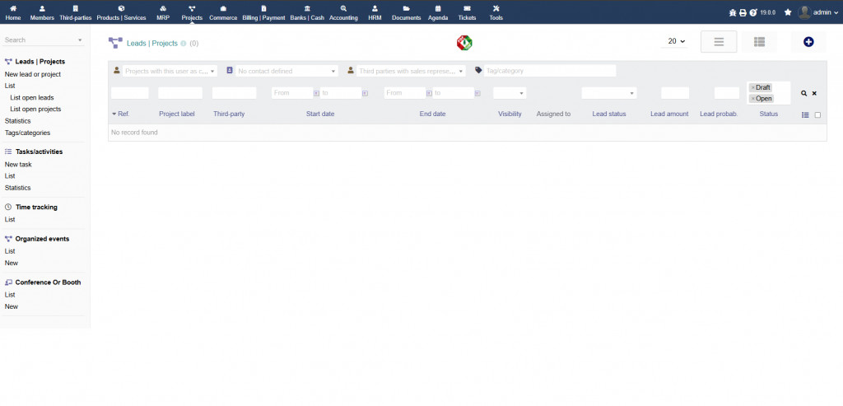Open the Accounting module
843x406 pixels.
coord(343,12)
